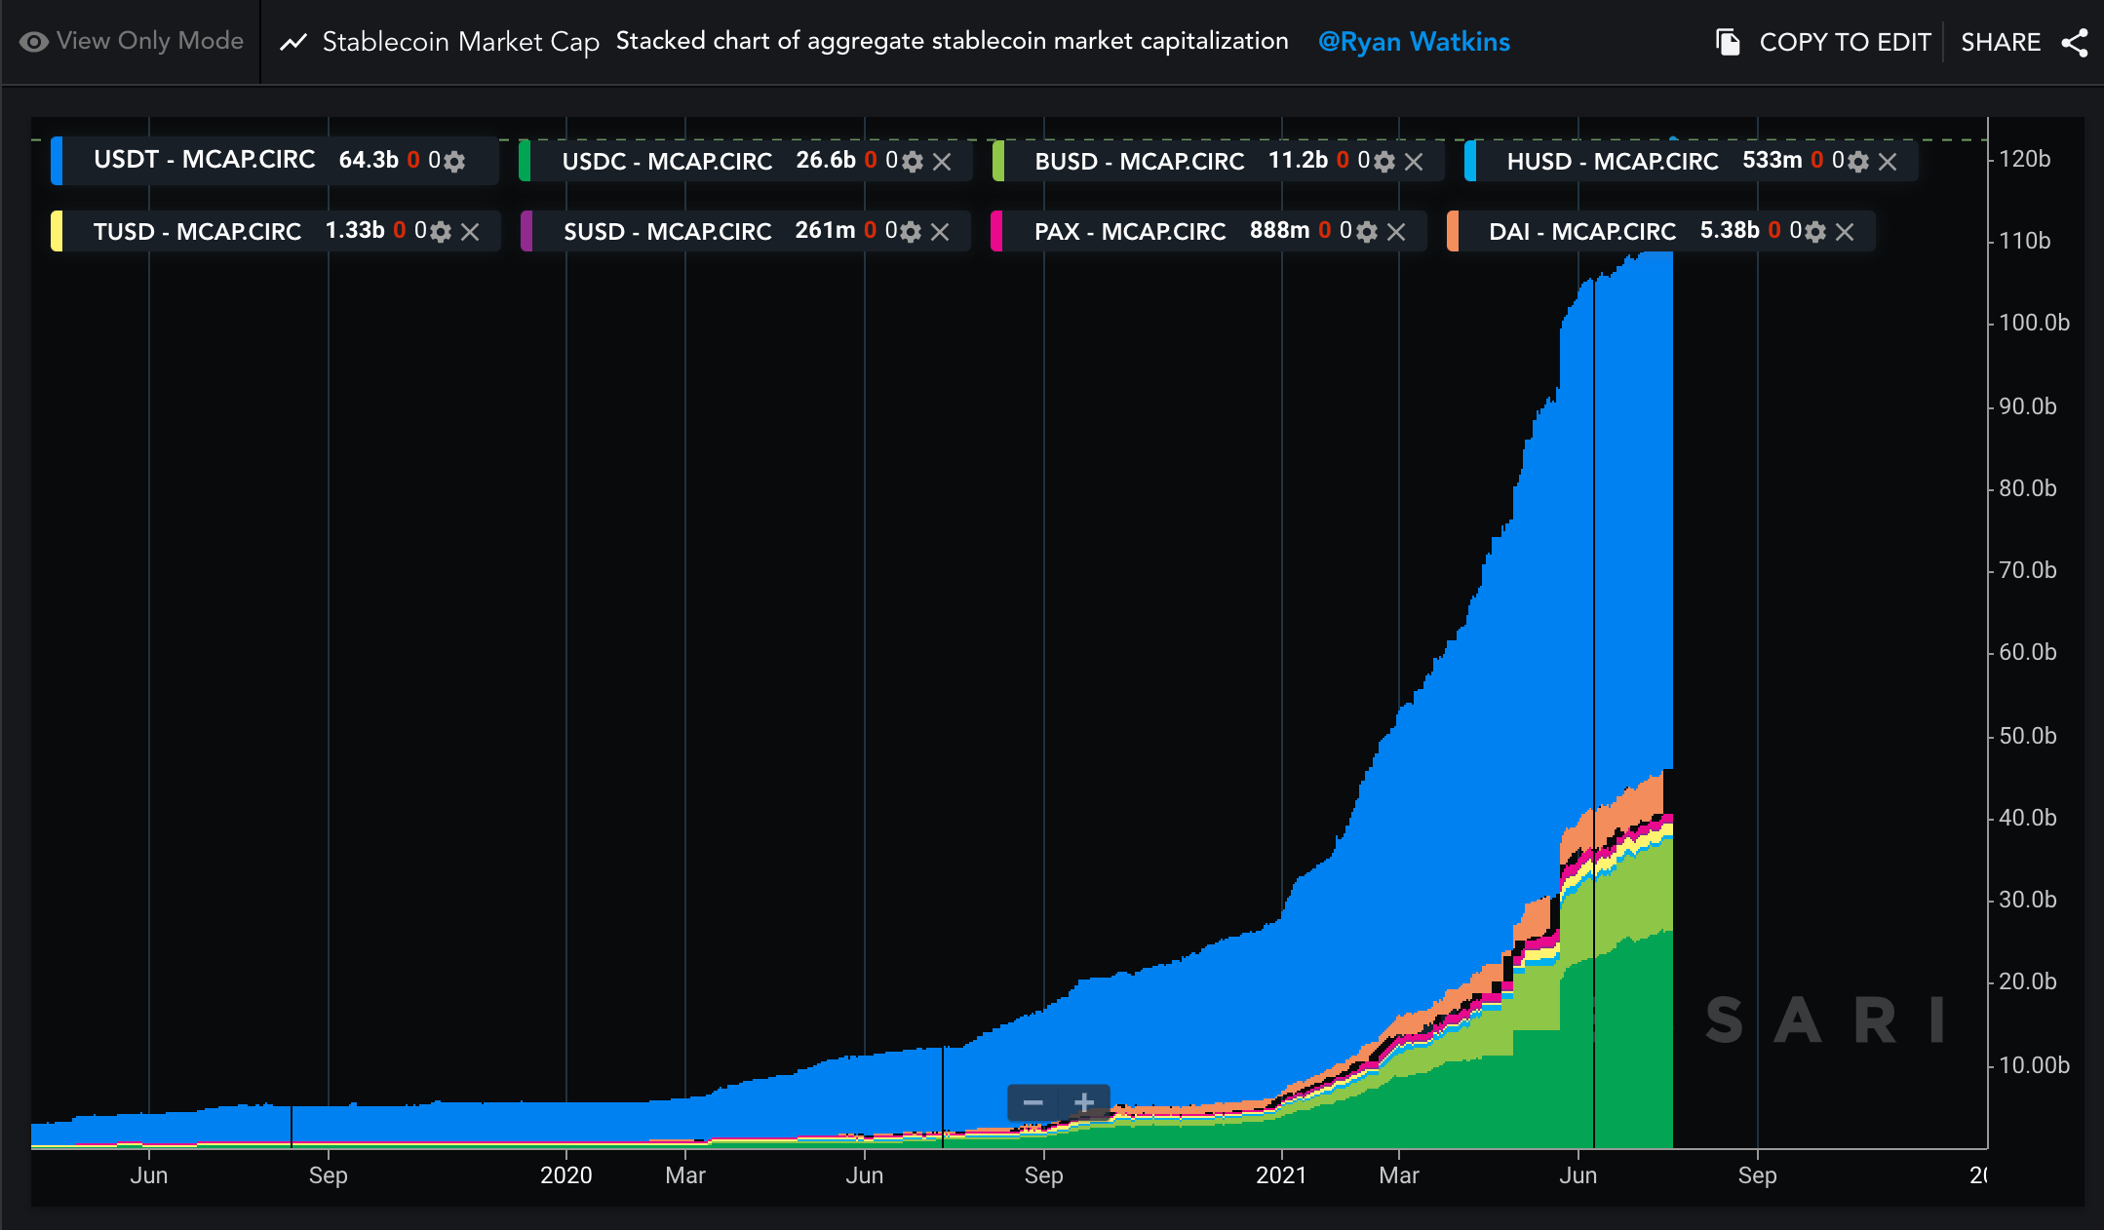Open settings gear for TUSD series
2104x1230 pixels.
click(441, 232)
